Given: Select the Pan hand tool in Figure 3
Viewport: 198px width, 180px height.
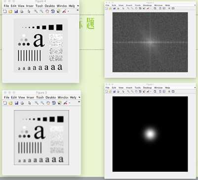Looking at the screenshot, I should click(48, 103).
